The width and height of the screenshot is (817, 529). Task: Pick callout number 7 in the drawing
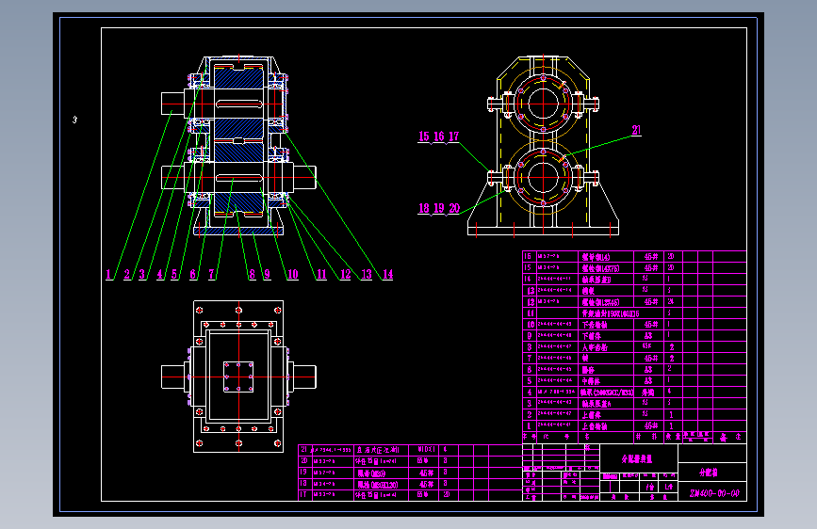(x=211, y=274)
